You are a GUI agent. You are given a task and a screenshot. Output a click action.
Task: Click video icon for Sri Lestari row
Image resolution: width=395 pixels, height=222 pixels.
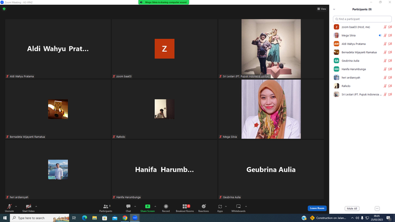pyautogui.click(x=390, y=94)
